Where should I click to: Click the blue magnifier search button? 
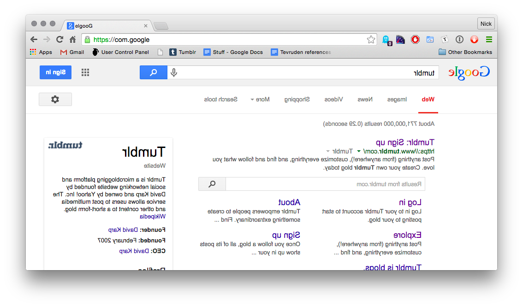154,72
